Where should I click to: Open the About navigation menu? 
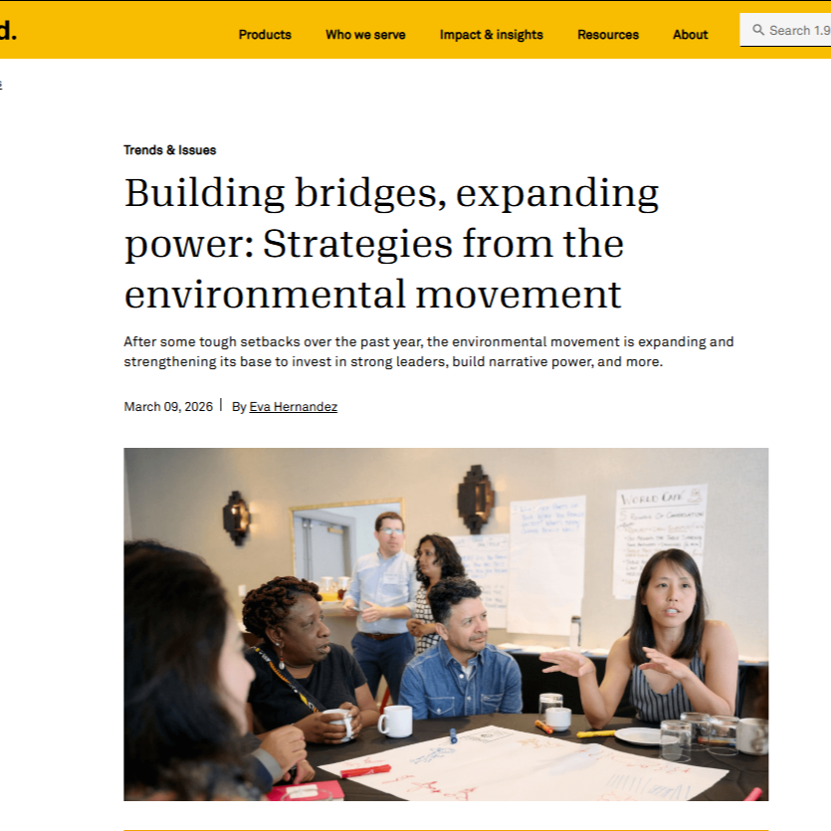point(690,35)
